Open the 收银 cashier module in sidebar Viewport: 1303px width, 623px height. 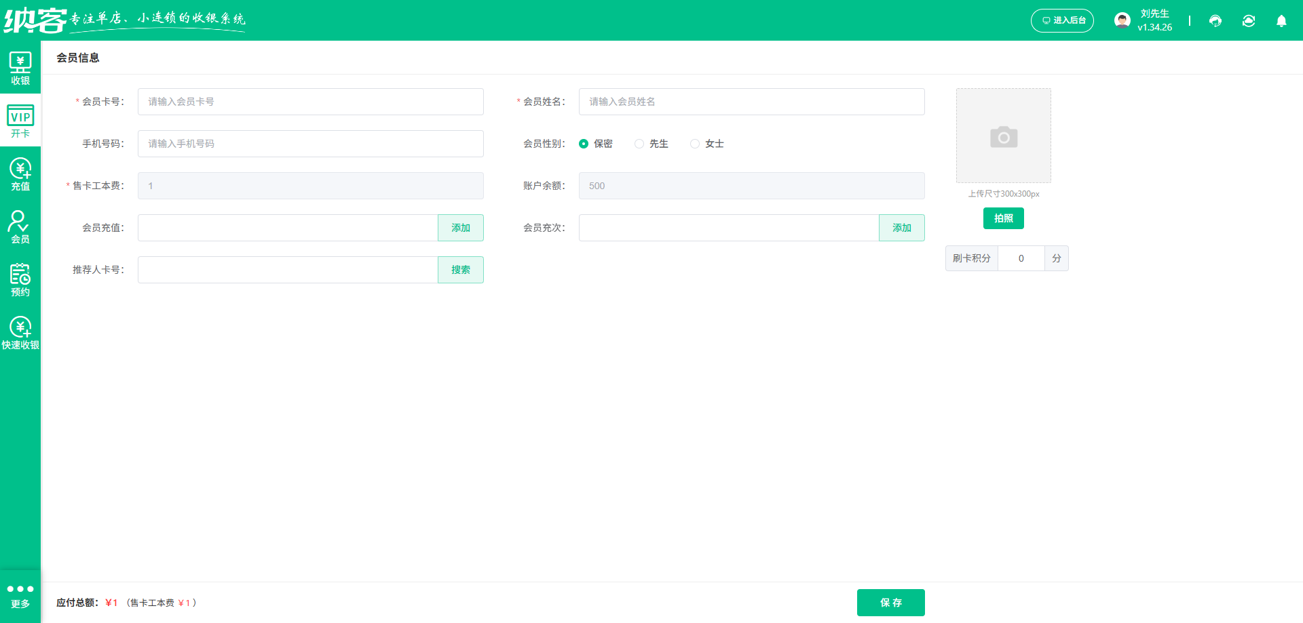pyautogui.click(x=20, y=68)
